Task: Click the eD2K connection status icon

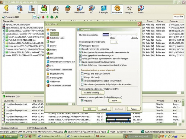Action: point(143,132)
